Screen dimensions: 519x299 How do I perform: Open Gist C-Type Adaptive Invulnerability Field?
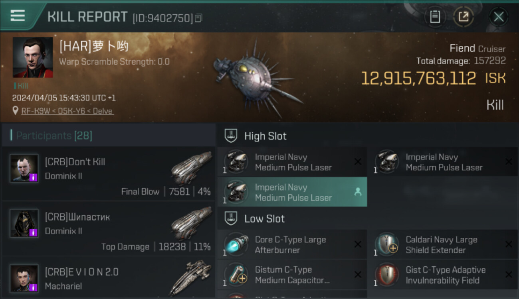point(443,275)
